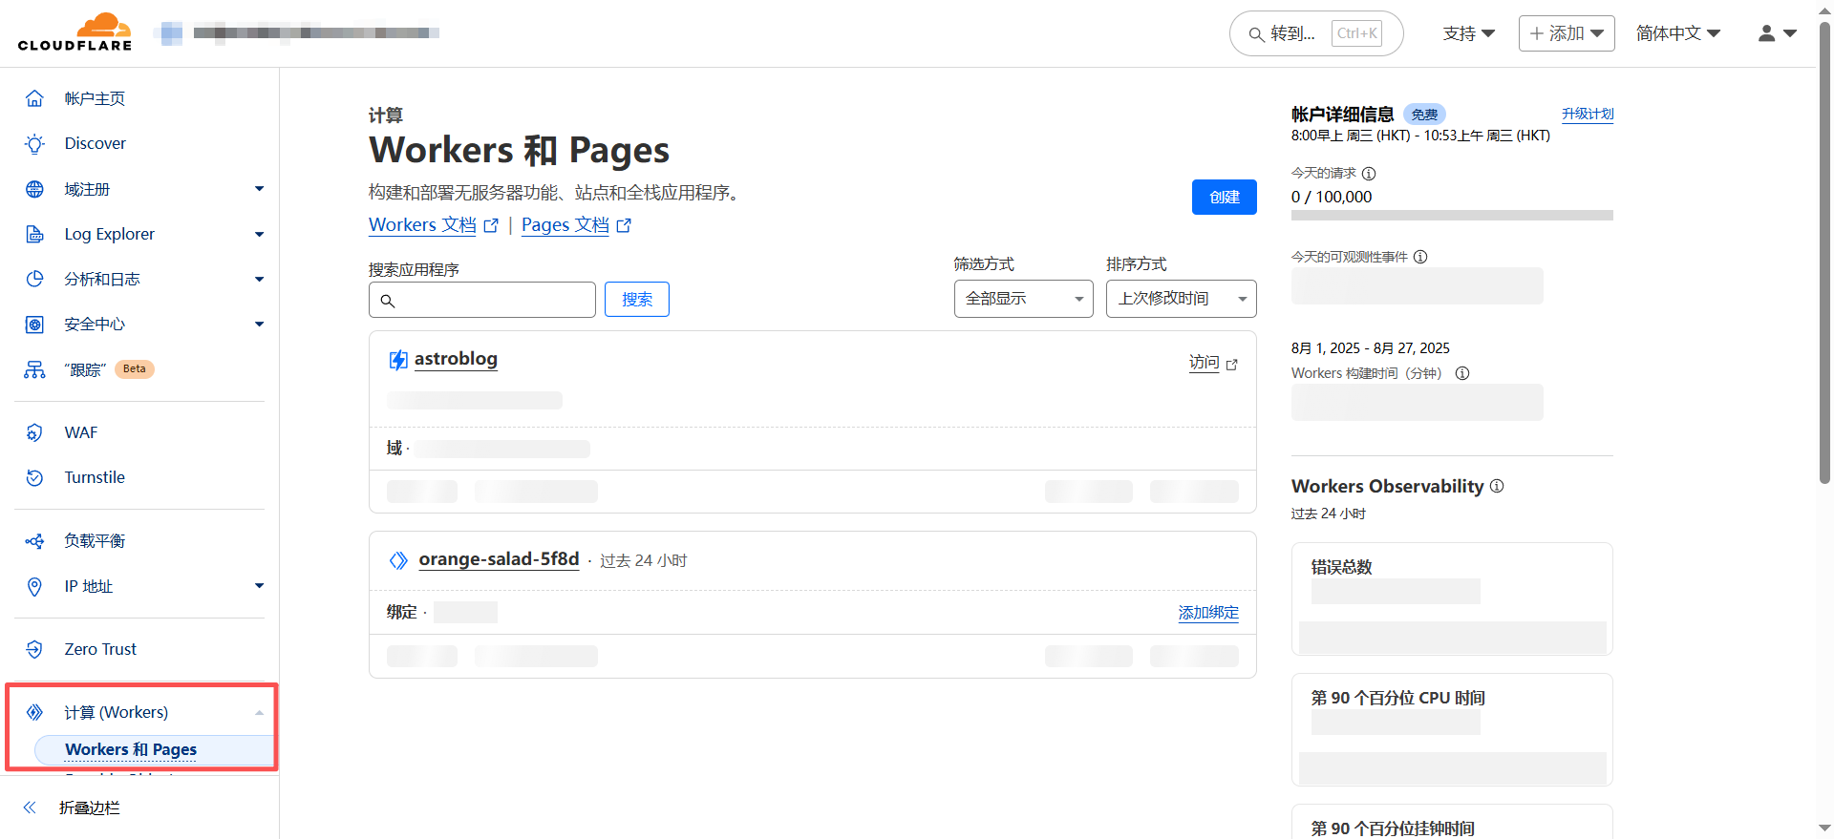Expand the 分析和日志 sidebar section
Viewport: 1834px width, 839px height.
point(259,279)
